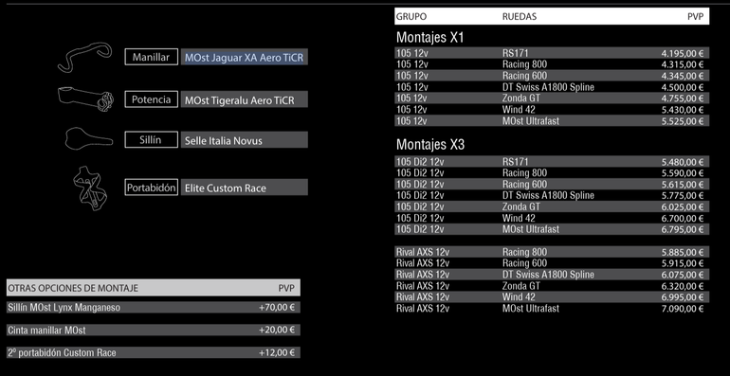
Task: Click the Selle Italia Novus field
Action: coord(244,140)
